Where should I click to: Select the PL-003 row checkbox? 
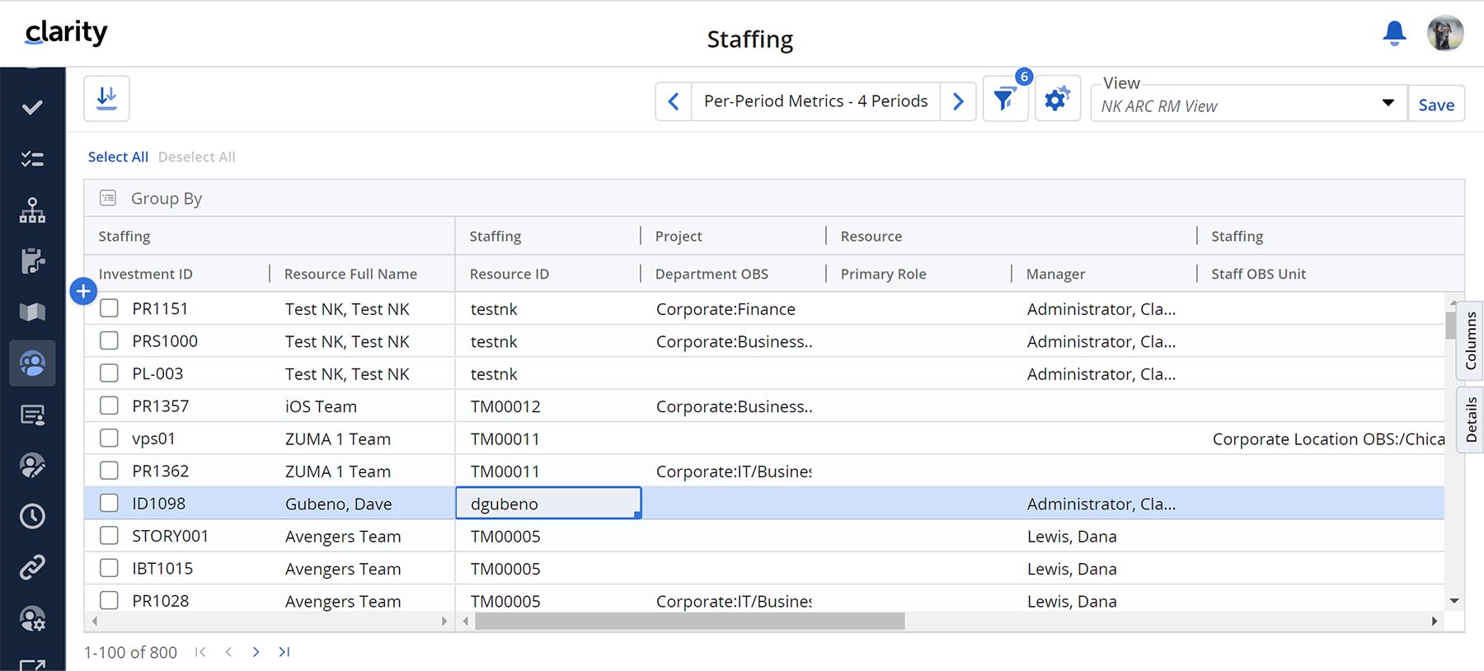[109, 373]
